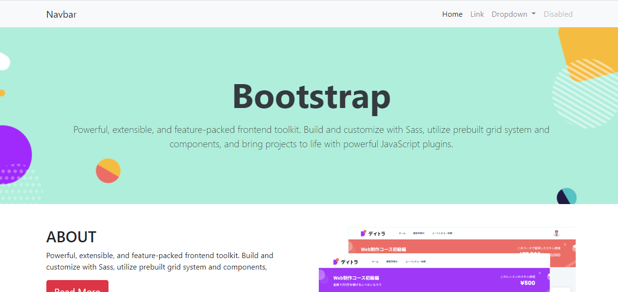Click the Disabled nav link
The width and height of the screenshot is (618, 292).
pos(558,14)
